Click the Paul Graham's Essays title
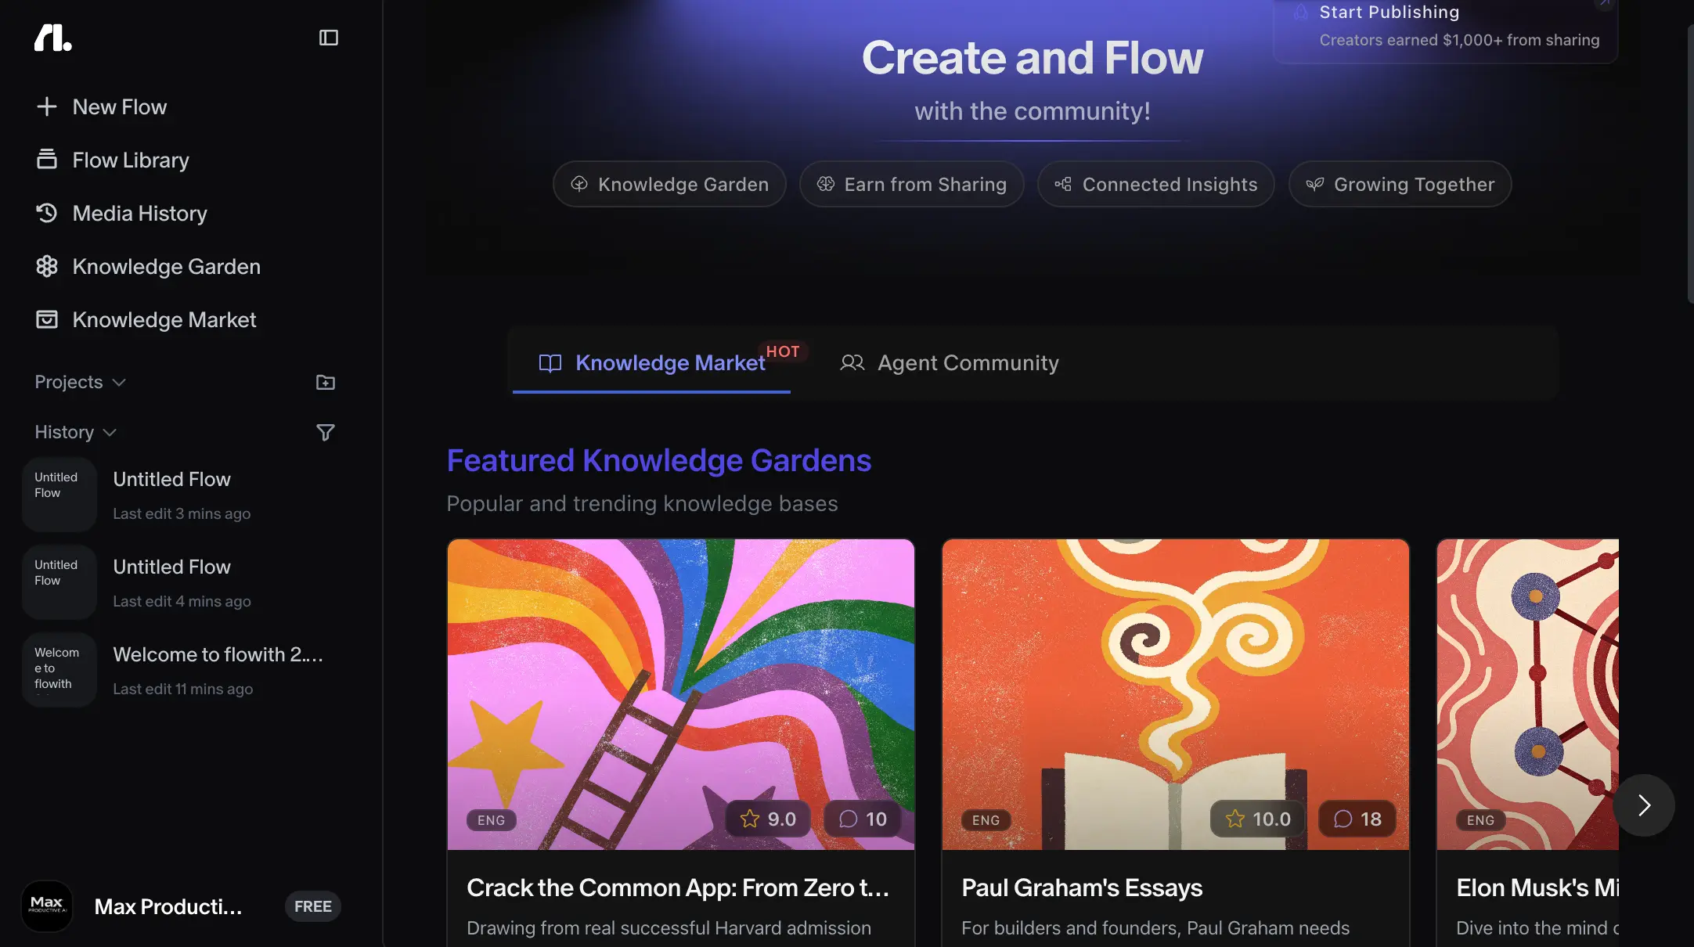This screenshot has height=947, width=1694. [x=1082, y=888]
